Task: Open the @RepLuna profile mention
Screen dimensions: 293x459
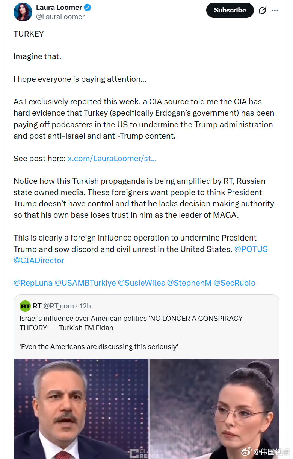Action: pyautogui.click(x=33, y=283)
